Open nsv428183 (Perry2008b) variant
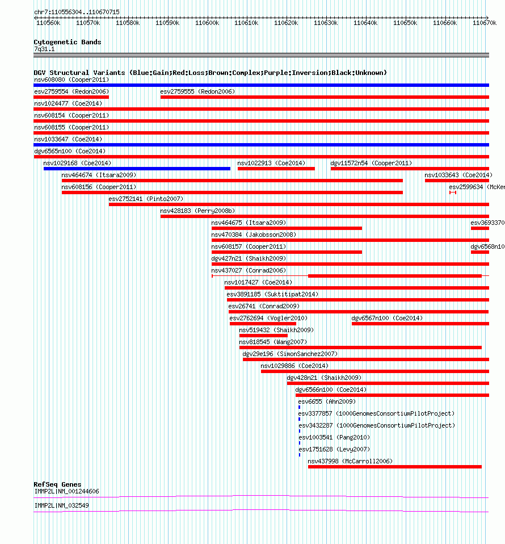 coord(197,211)
